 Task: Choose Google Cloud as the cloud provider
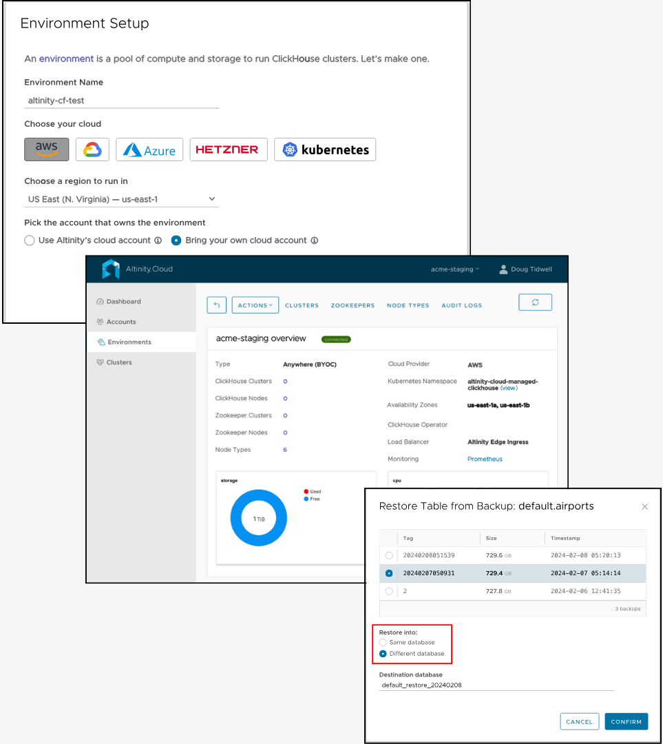point(92,149)
